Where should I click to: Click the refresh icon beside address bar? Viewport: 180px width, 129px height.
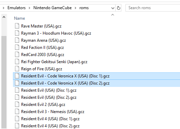click(x=119, y=8)
